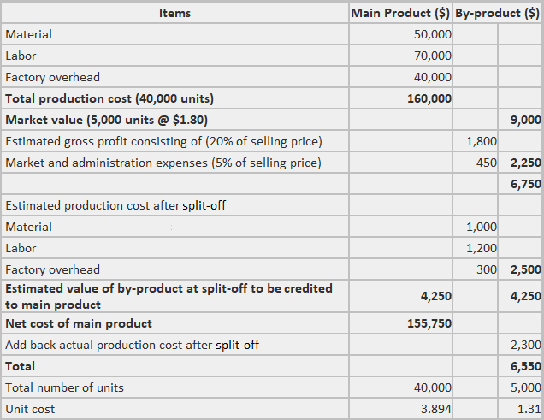This screenshot has width=544, height=420.
Task: Select the first Factory overhead row label
Action: click(53, 77)
